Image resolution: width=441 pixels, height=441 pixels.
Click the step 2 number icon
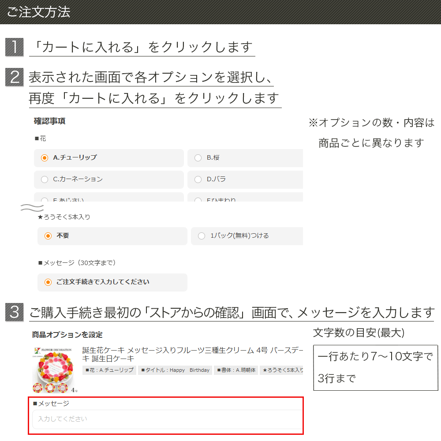point(14,77)
